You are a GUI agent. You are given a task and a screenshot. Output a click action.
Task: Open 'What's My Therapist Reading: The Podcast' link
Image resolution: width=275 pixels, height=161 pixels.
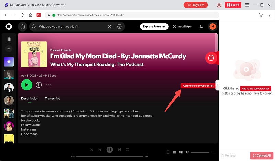click(x=97, y=65)
